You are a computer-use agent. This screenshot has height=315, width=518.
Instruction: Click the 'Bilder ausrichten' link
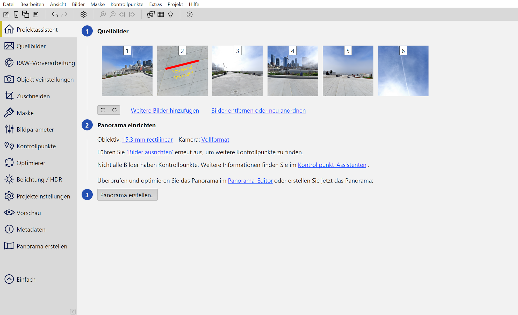point(150,152)
